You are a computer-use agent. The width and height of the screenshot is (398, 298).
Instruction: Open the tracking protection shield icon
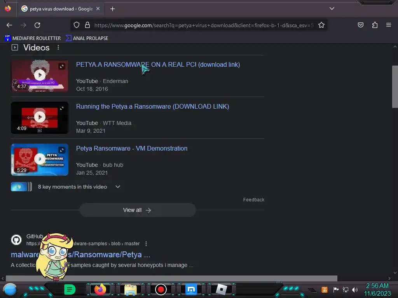77,25
